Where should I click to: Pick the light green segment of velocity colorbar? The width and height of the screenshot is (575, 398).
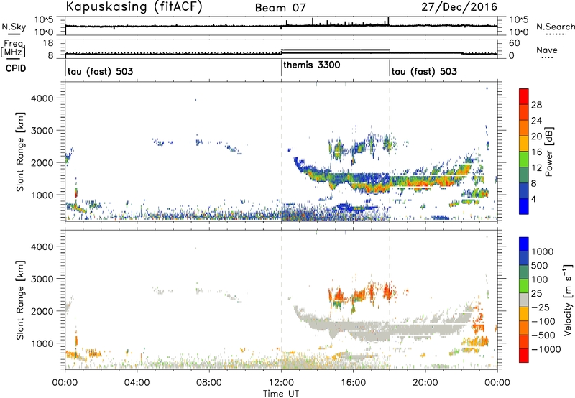coord(524,286)
